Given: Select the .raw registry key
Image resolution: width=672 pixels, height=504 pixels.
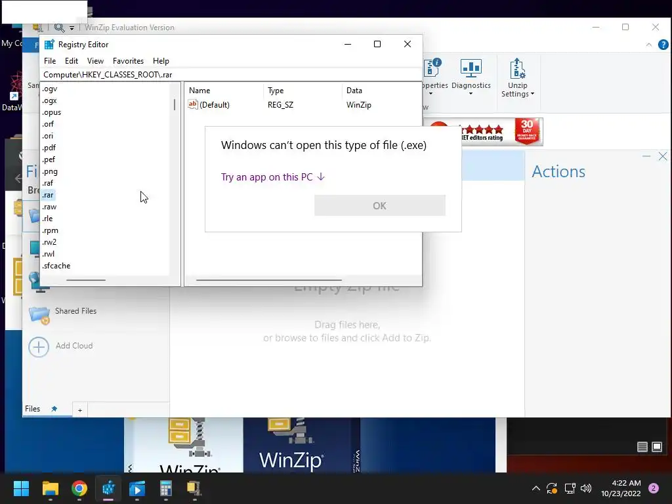Looking at the screenshot, I should (49, 207).
